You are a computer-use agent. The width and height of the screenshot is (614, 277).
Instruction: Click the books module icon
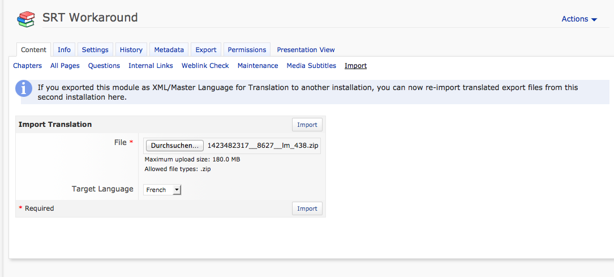pos(25,19)
